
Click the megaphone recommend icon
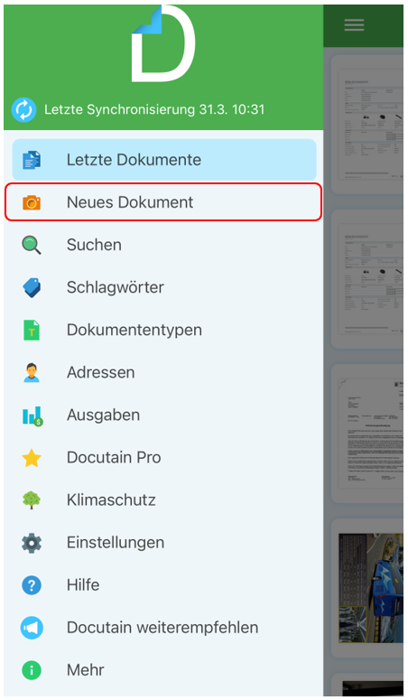[x=32, y=627]
